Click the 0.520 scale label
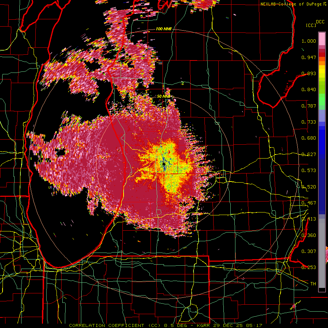The height and width of the screenshot is (328, 328). (x=309, y=187)
